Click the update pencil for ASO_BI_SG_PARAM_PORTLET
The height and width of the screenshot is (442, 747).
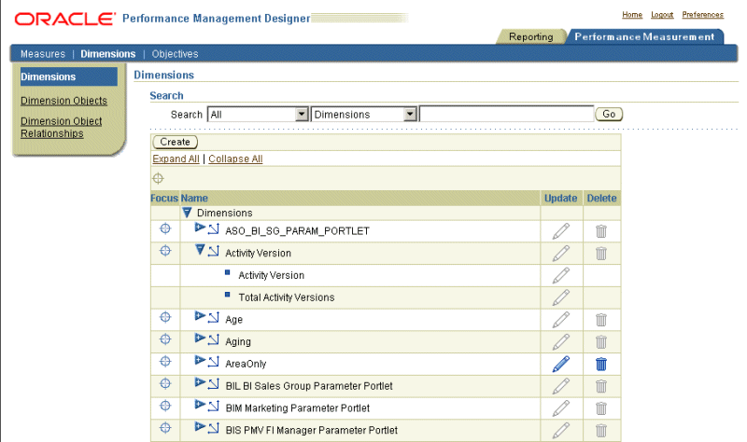point(561,231)
